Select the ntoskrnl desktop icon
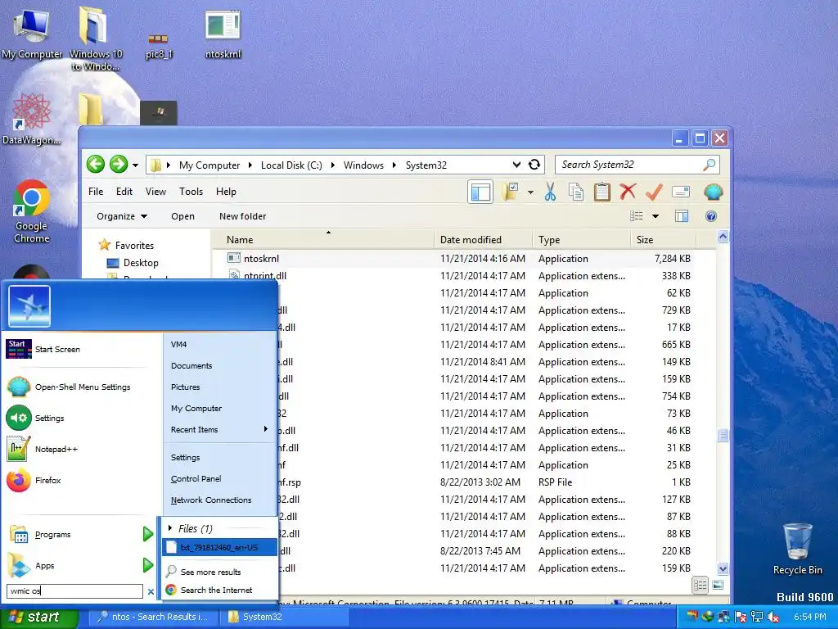838x629 pixels. [223, 34]
